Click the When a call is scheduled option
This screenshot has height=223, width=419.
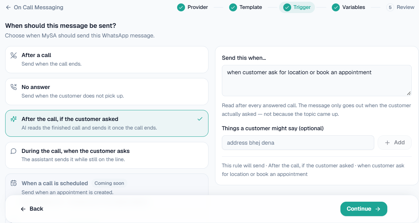pos(107,185)
